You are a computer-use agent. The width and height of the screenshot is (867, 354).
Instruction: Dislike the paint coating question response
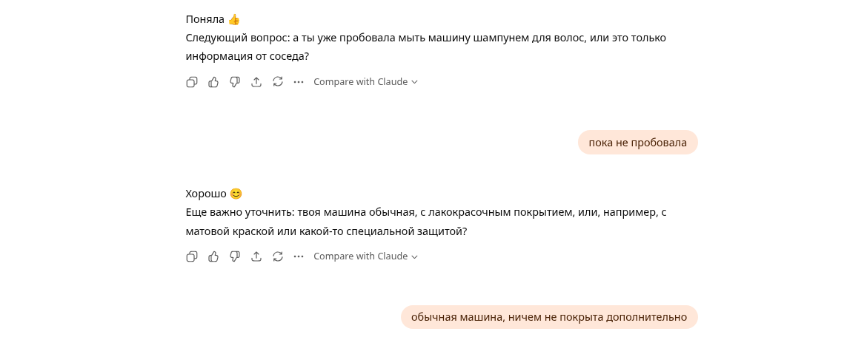coord(235,256)
